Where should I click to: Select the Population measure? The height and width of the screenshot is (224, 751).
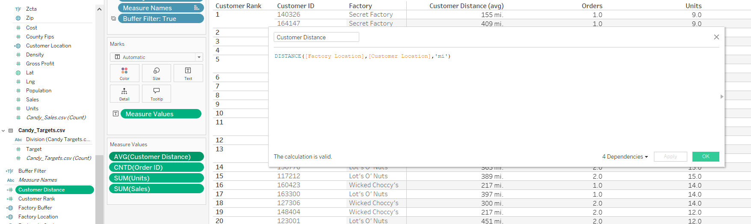point(39,91)
